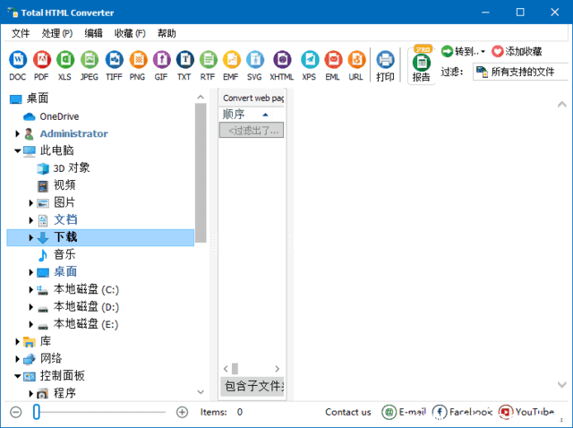Click preview pane scroll down arrow

(561, 384)
